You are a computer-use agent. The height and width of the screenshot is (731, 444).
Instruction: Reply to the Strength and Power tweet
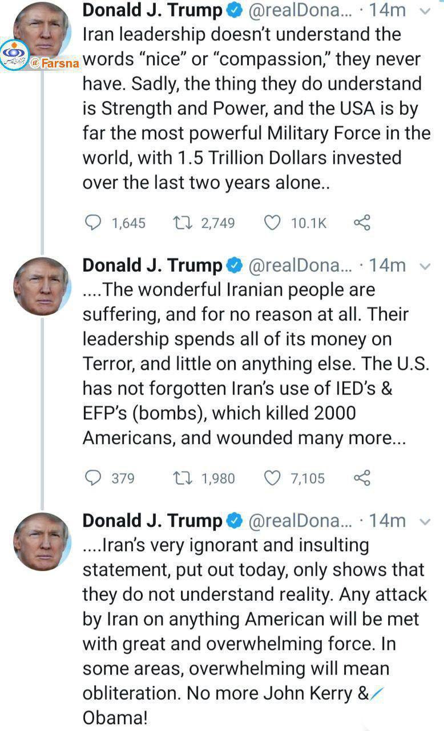[x=93, y=222]
